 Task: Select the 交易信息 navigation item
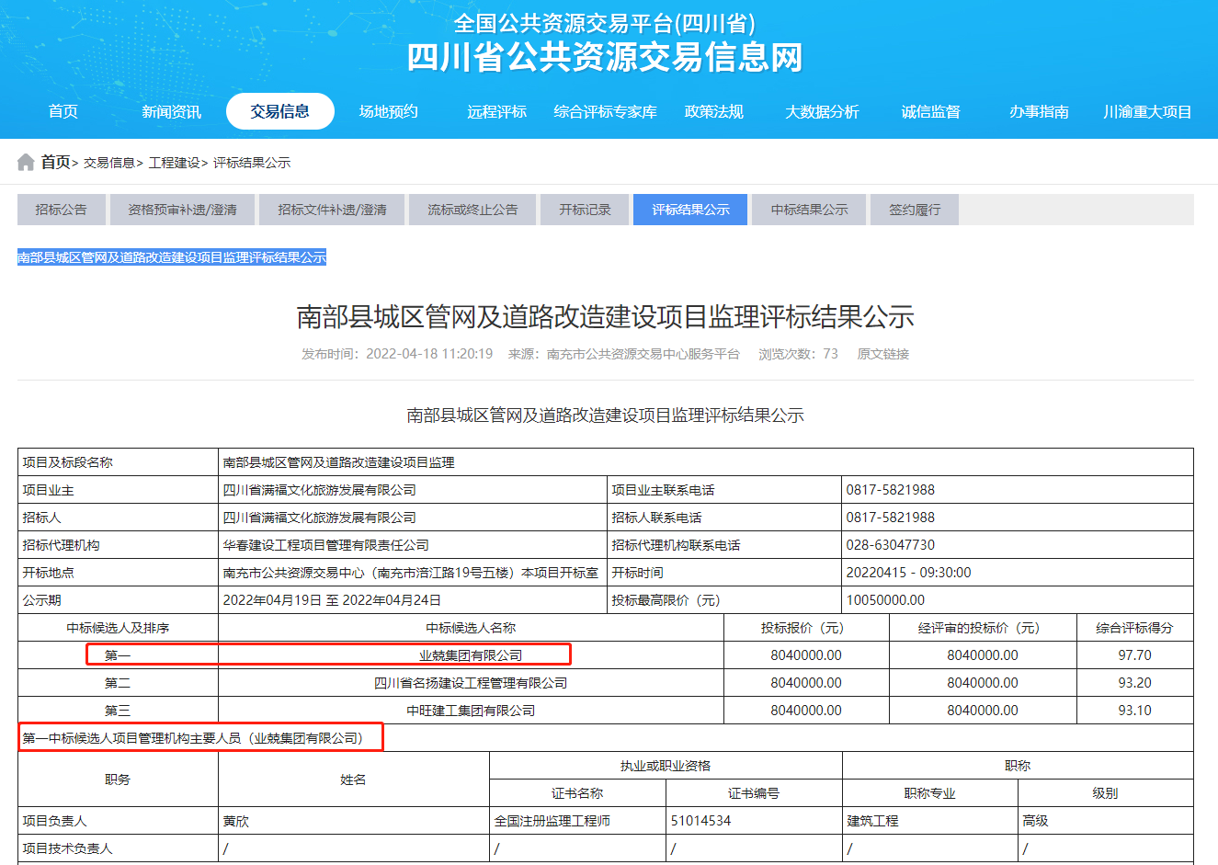coord(279,112)
